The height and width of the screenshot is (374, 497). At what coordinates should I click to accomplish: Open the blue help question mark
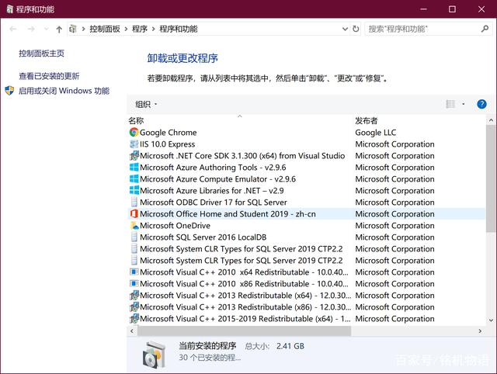(481, 104)
